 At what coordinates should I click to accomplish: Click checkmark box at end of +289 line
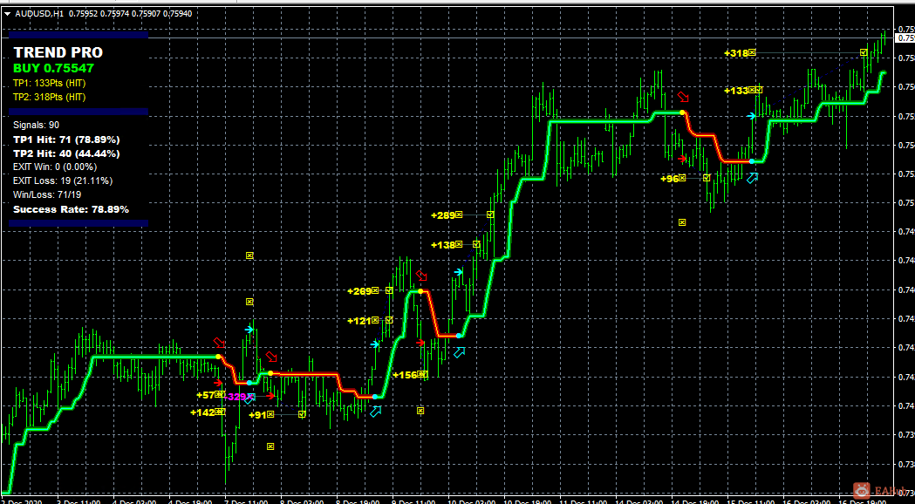[490, 215]
